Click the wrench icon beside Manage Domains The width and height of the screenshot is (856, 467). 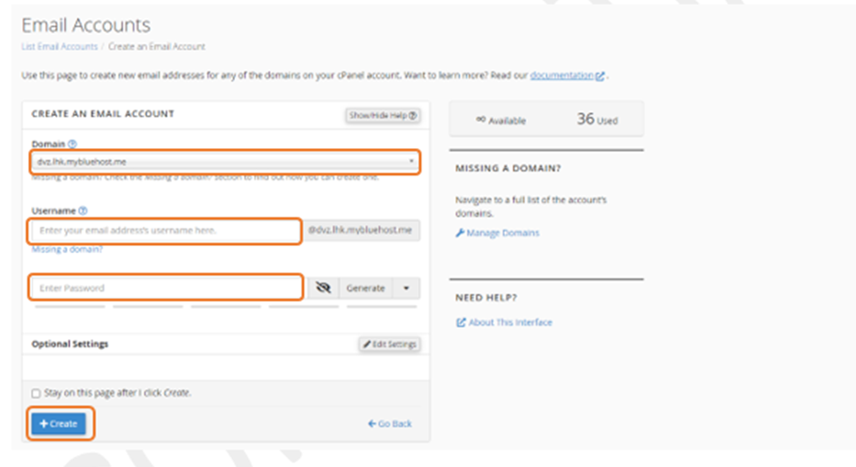pos(460,233)
